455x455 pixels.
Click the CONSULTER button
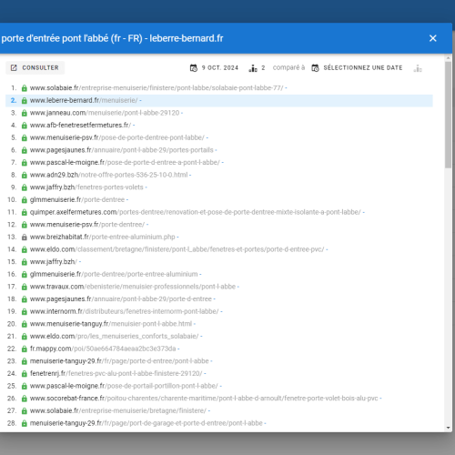pos(35,67)
